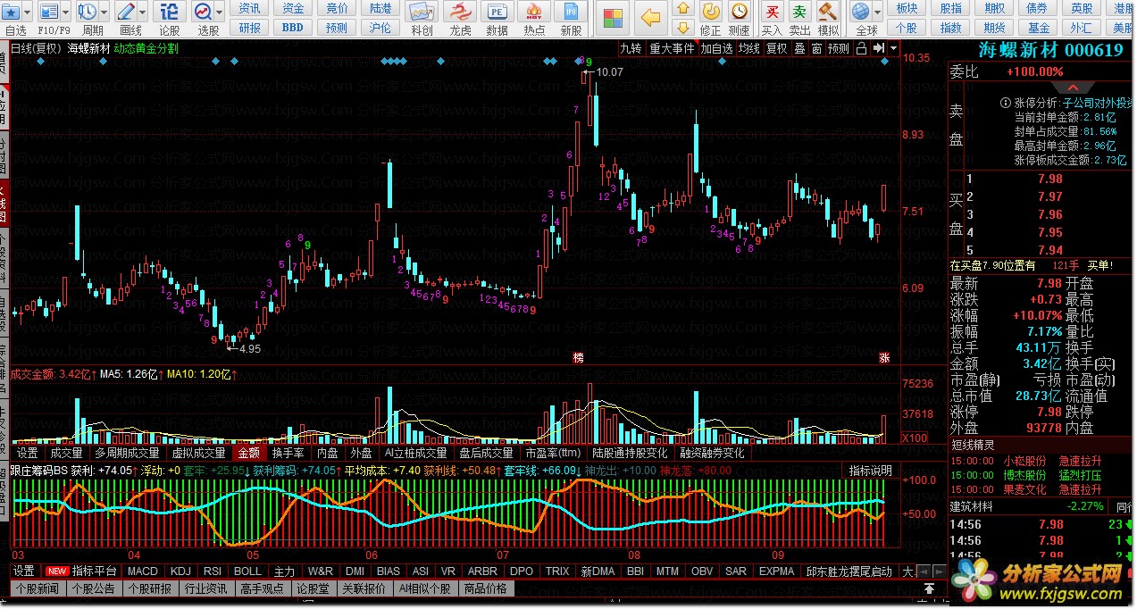Click the 测速 speed test clock icon

tap(740, 12)
